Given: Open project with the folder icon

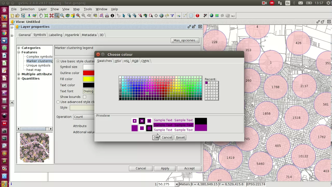Looking at the screenshot, I should coord(17,16).
